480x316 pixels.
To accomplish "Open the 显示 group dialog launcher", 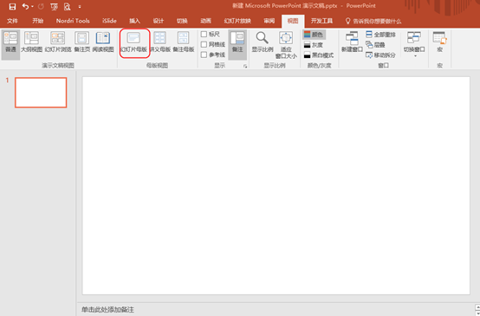I will click(245, 66).
